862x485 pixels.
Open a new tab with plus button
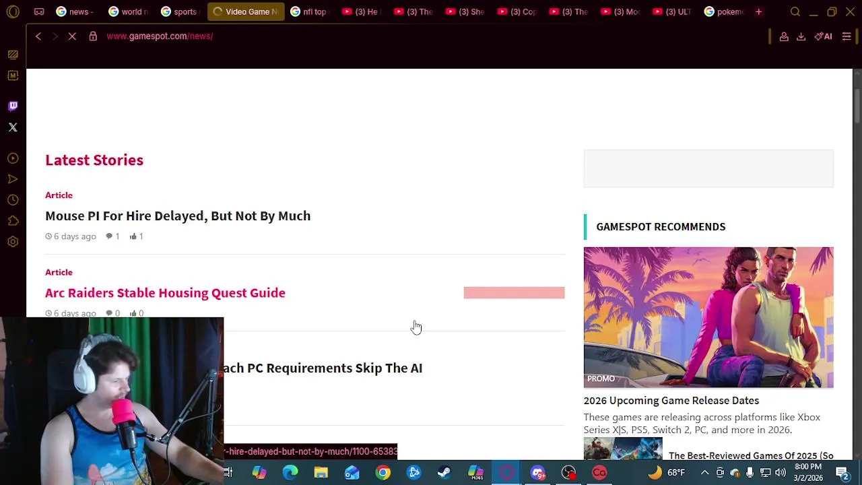point(758,11)
